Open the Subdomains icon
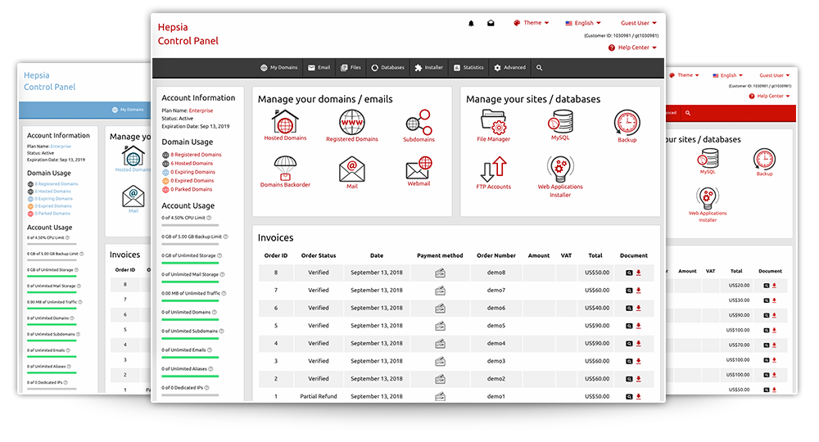 click(x=419, y=123)
